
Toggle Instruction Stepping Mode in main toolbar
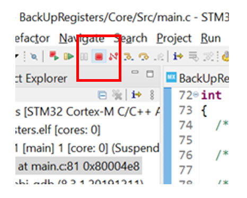click(x=178, y=56)
